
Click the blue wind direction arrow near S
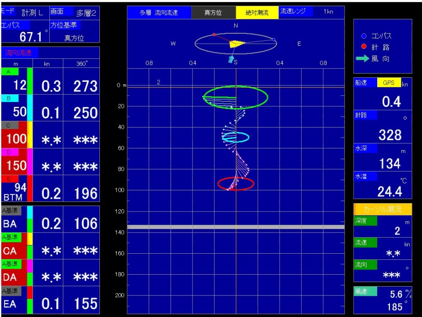pyautogui.click(x=231, y=59)
